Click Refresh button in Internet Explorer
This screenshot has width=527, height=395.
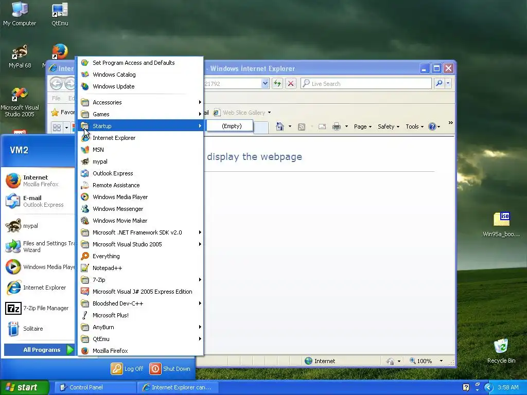(277, 83)
